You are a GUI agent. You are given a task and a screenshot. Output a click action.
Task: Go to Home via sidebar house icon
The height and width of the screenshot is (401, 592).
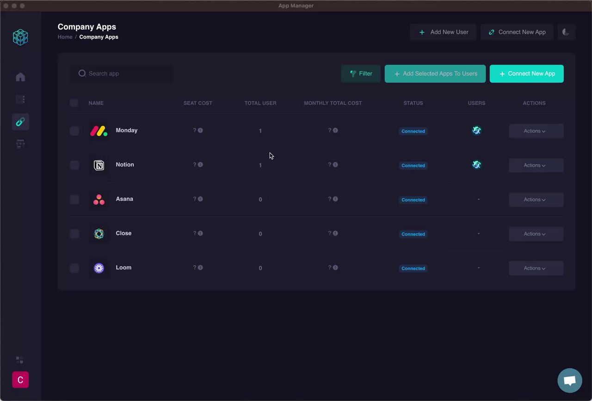20,77
